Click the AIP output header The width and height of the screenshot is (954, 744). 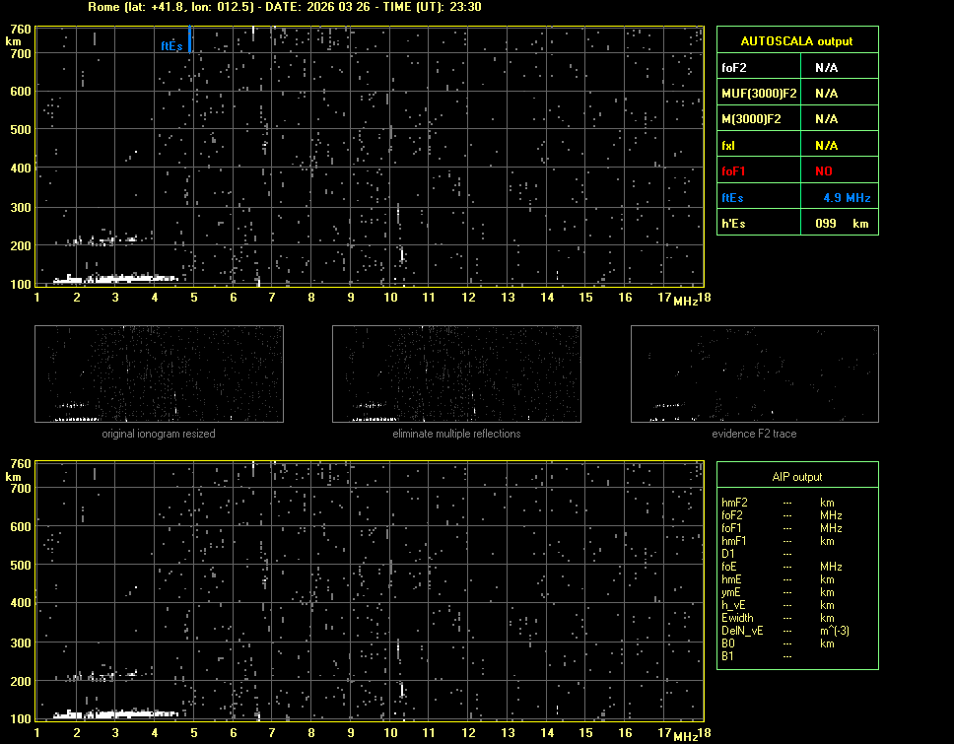coord(796,476)
